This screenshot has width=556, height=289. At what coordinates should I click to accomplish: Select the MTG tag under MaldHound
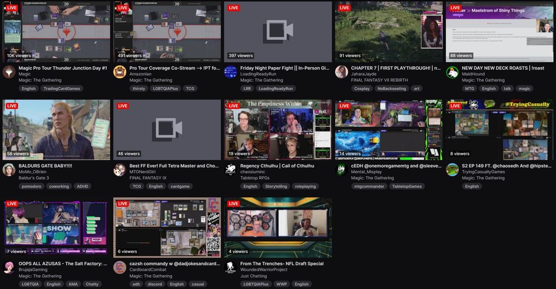point(469,89)
